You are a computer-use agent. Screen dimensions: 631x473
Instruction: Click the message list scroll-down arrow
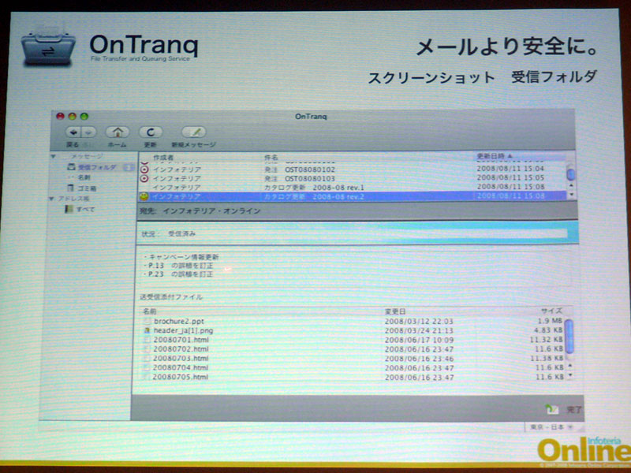[571, 195]
